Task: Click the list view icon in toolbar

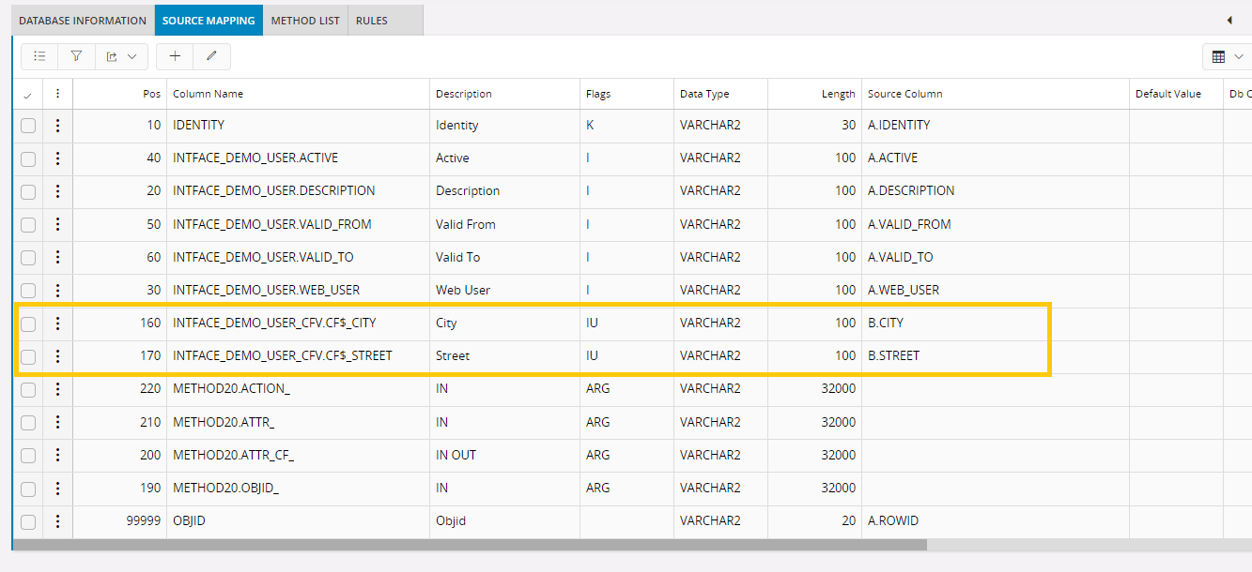Action: [39, 56]
